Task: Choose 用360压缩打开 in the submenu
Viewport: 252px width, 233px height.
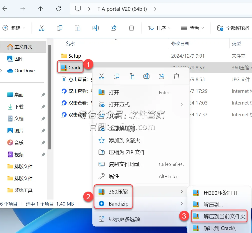Action: click(219, 193)
